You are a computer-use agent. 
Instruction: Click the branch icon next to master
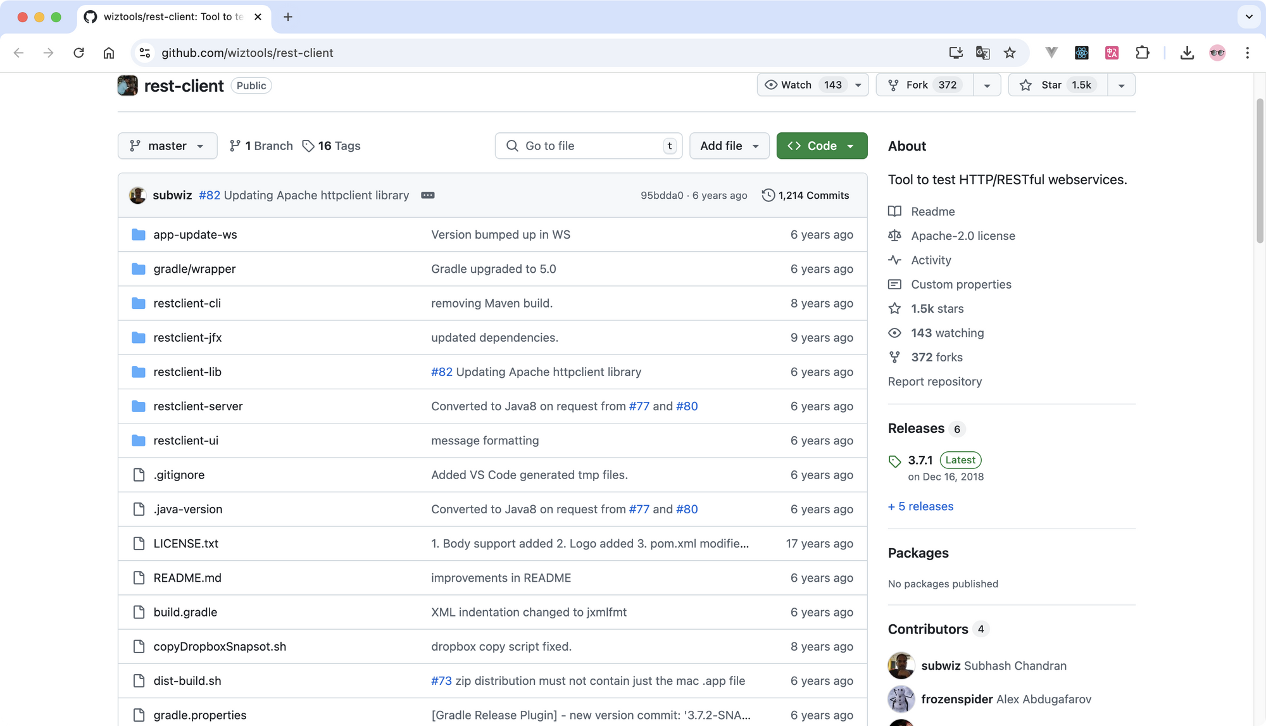coord(135,145)
